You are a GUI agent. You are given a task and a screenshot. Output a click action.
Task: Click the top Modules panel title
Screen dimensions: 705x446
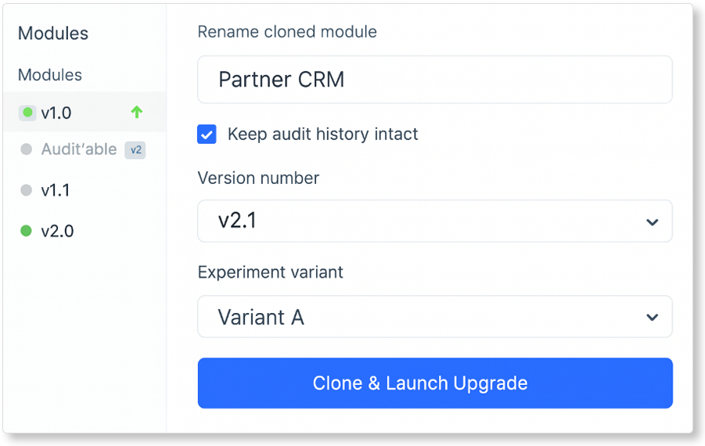coord(53,34)
